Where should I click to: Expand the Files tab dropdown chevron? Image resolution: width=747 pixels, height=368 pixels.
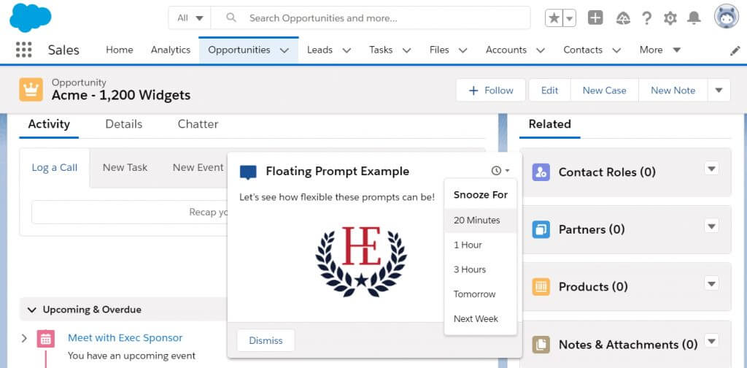coord(463,50)
